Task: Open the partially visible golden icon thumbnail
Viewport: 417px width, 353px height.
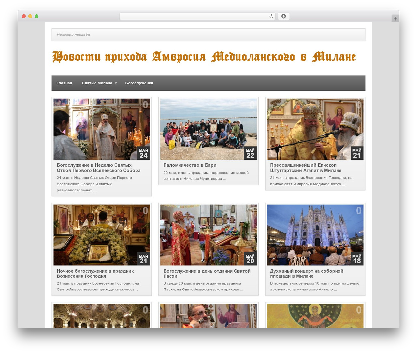Action: pyautogui.click(x=315, y=316)
